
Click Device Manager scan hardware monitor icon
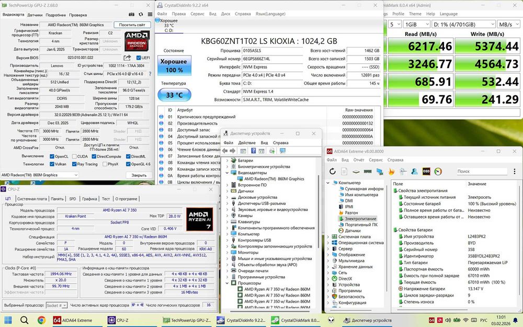tap(283, 151)
